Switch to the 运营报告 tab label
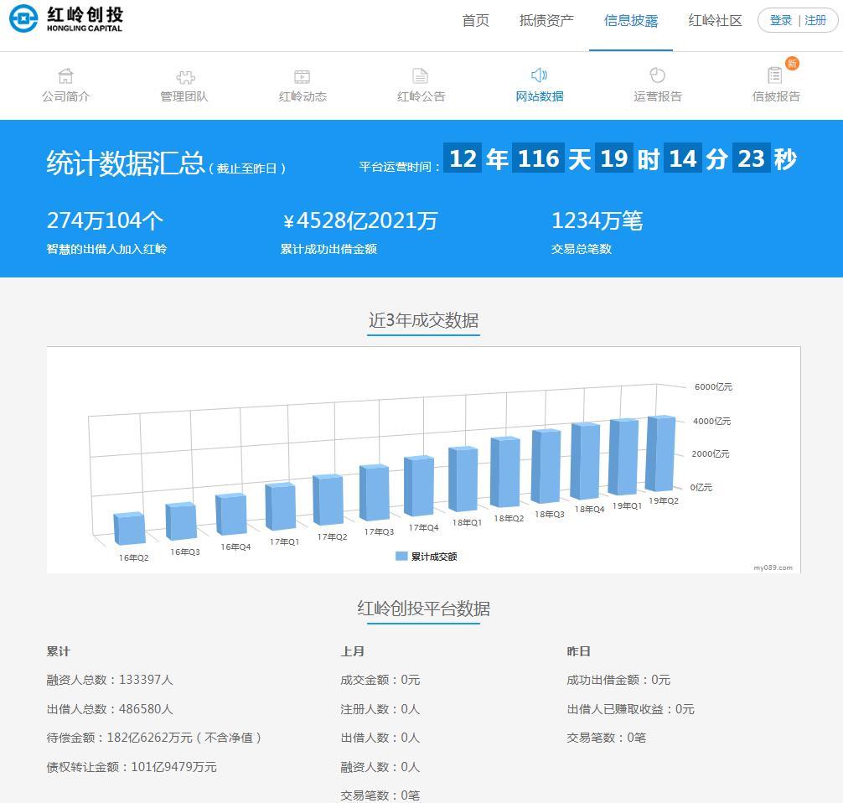 [x=658, y=96]
